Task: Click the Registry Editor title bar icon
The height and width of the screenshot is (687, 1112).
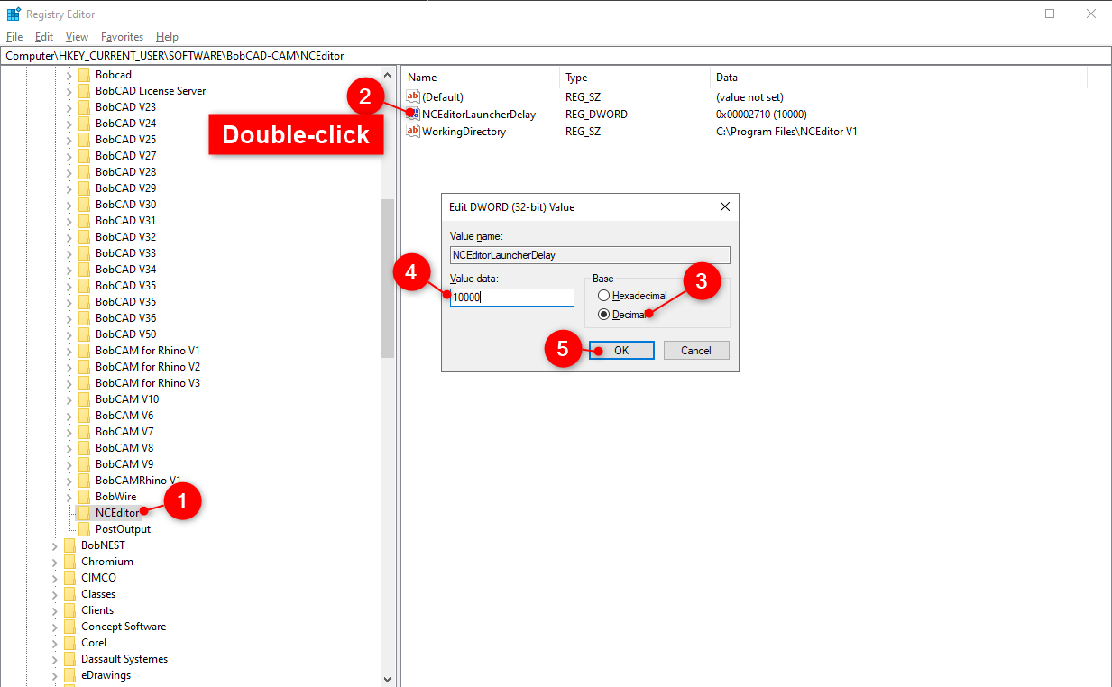Action: 14,14
